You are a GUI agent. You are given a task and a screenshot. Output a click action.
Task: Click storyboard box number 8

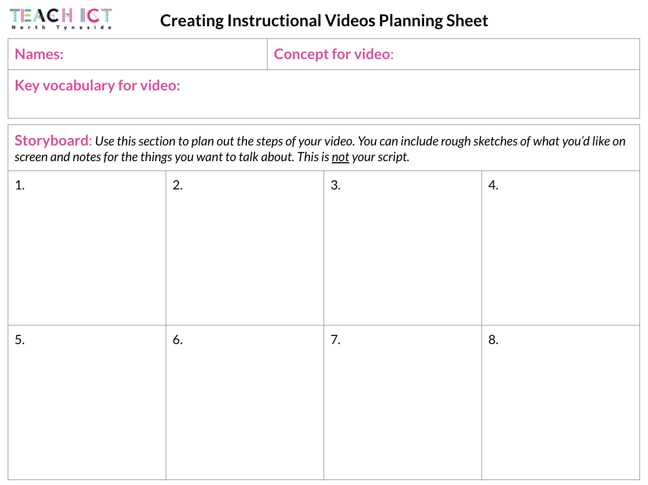pyautogui.click(x=561, y=403)
